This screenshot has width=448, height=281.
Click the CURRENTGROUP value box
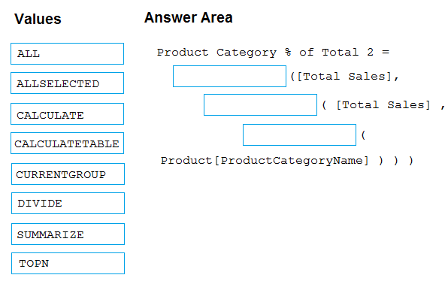coord(68,174)
